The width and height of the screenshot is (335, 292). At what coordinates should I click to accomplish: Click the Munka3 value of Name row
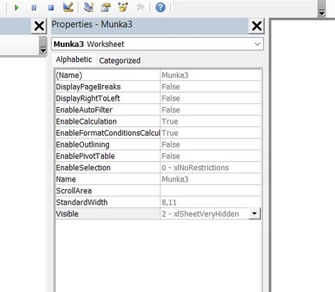click(175, 180)
